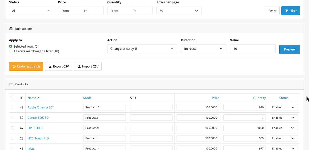Click the Price field for HP LP3065

198,128
